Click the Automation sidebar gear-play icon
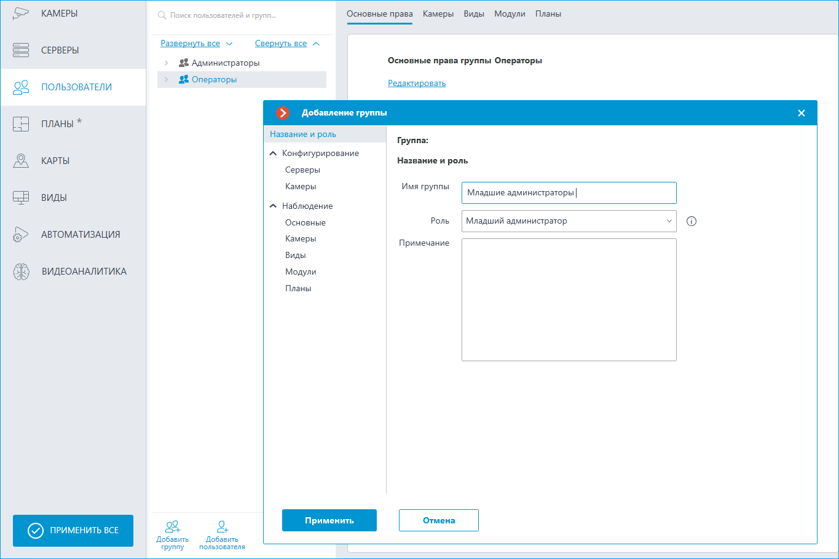Image resolution: width=839 pixels, height=559 pixels. 21,235
